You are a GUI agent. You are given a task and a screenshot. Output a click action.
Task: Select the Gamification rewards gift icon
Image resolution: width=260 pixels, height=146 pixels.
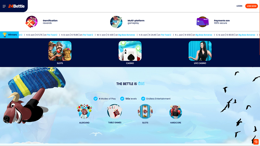coord(32,22)
